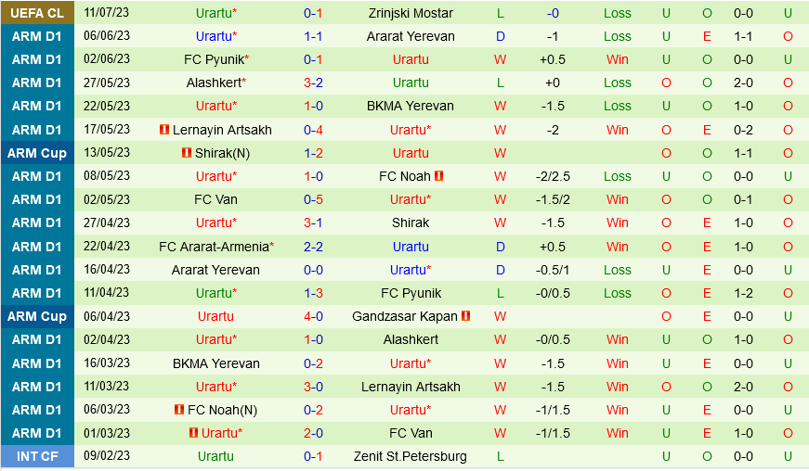Click the red card icon after FC Noah
The width and height of the screenshot is (809, 471).
[438, 176]
